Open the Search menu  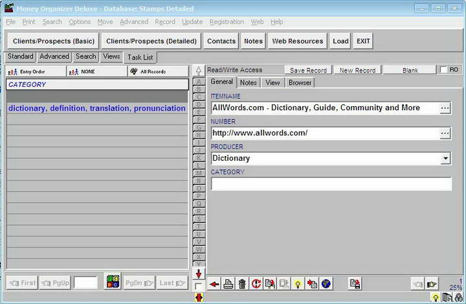(x=52, y=22)
